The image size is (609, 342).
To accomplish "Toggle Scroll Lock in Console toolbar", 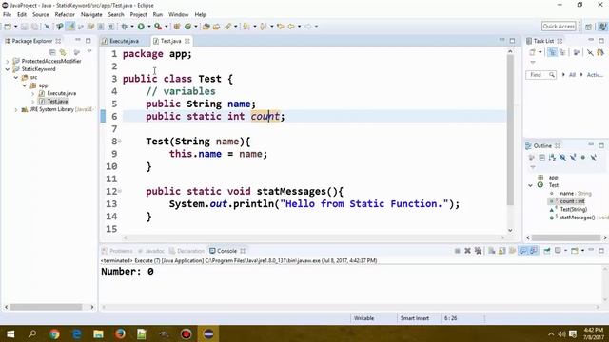I will pos(501,251).
